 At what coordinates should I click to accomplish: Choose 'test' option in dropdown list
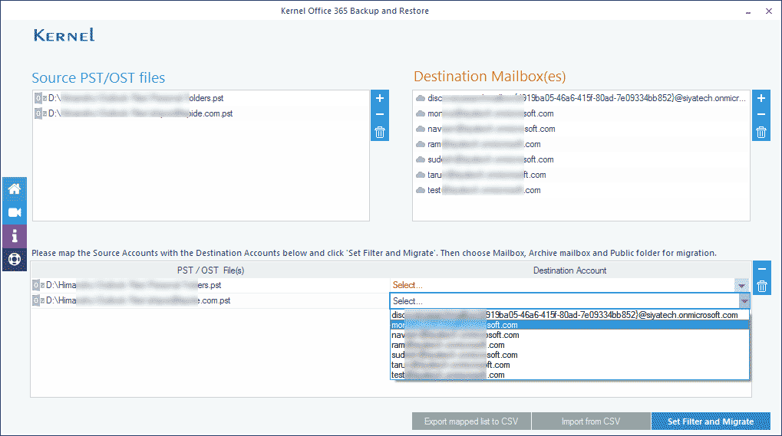click(569, 375)
